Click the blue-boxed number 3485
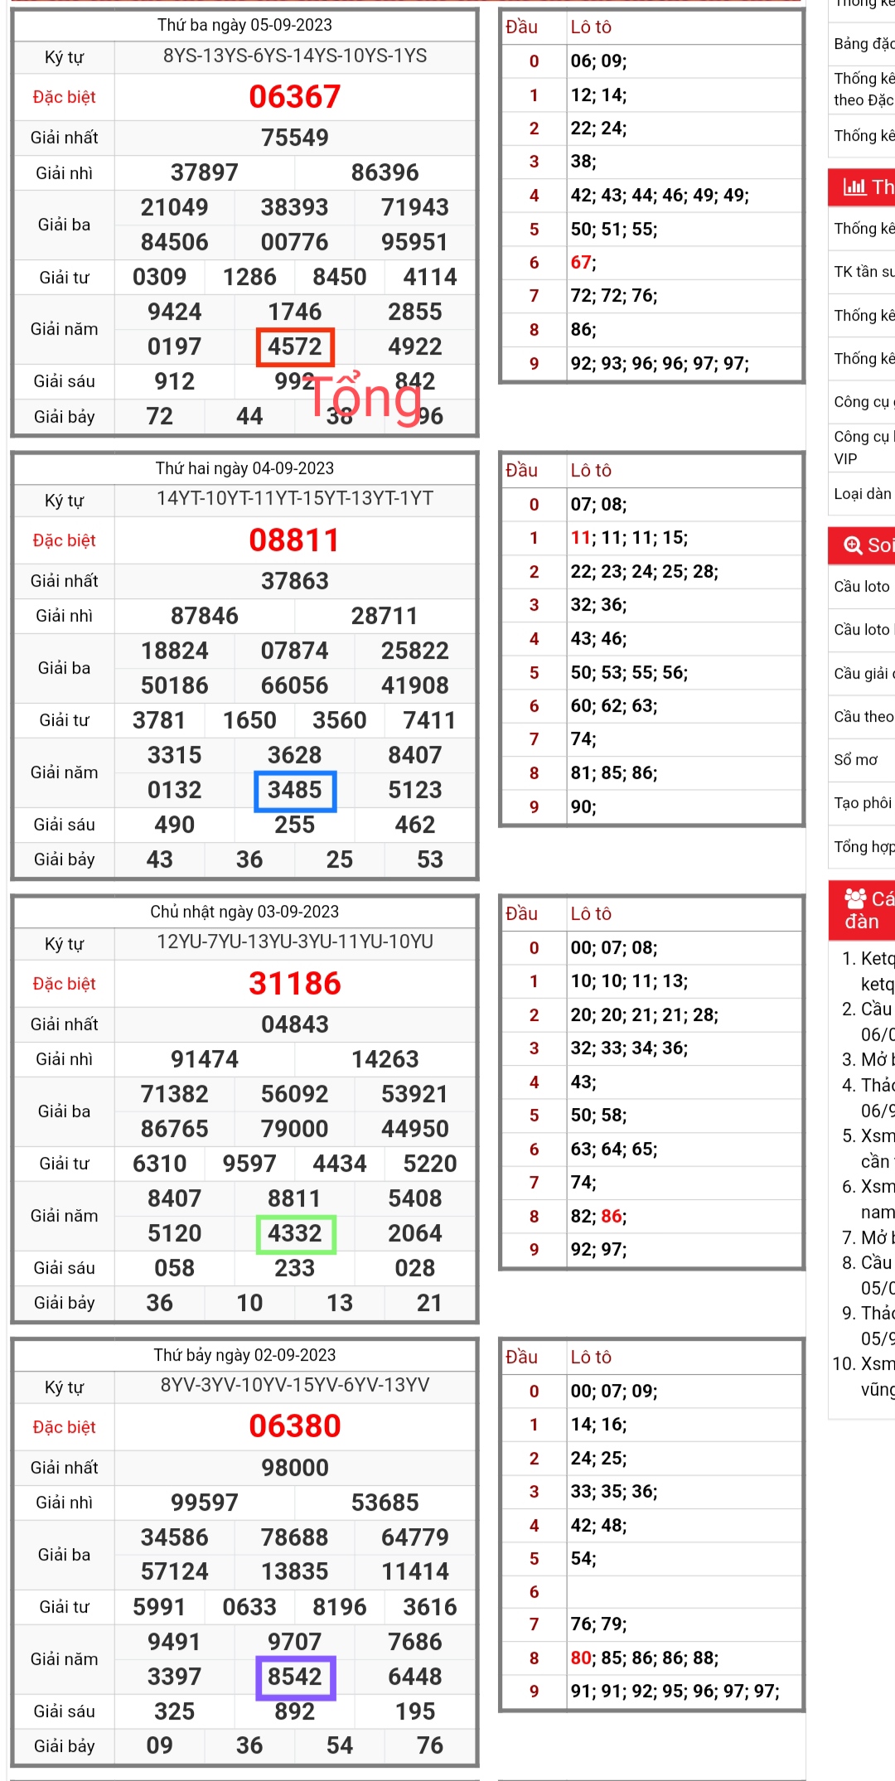The width and height of the screenshot is (895, 1781). [295, 790]
